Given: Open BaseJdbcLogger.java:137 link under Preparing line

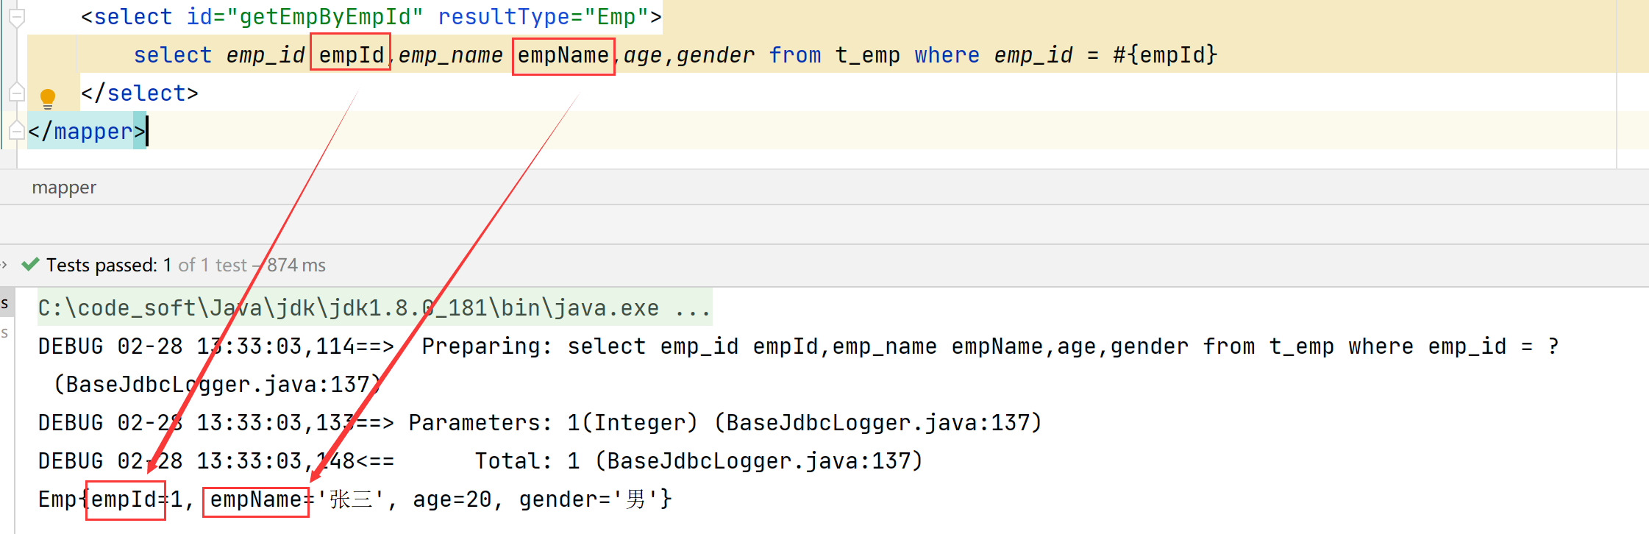Looking at the screenshot, I should [x=218, y=385].
